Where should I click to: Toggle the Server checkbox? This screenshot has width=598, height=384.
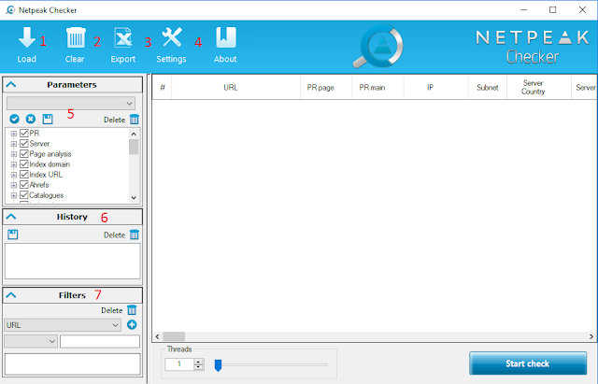pos(24,143)
